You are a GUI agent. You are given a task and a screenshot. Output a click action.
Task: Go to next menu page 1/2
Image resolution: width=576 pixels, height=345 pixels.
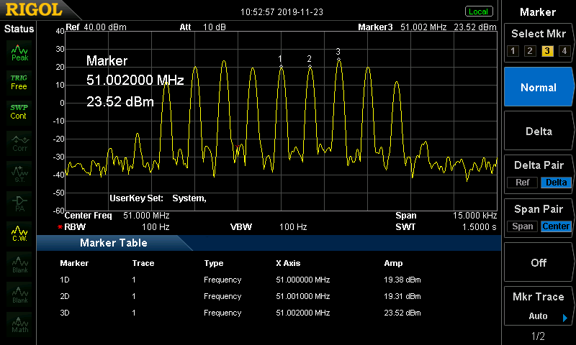pos(538,336)
